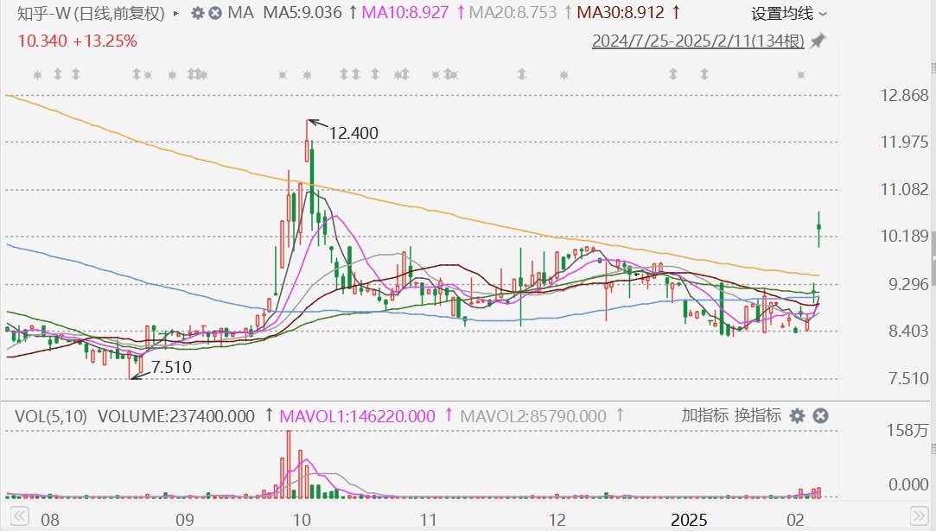This screenshot has height=531, width=936.
Task: Pin the date range with pushpin icon
Action: click(817, 41)
